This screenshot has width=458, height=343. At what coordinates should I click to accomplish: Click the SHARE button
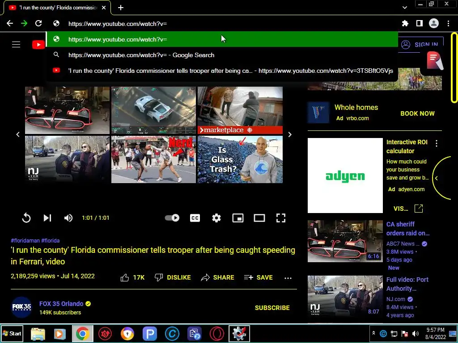(x=218, y=277)
